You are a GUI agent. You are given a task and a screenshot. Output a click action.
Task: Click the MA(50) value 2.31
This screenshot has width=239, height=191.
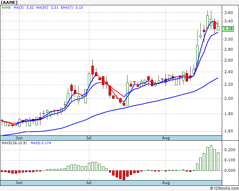pyautogui.click(x=54, y=8)
